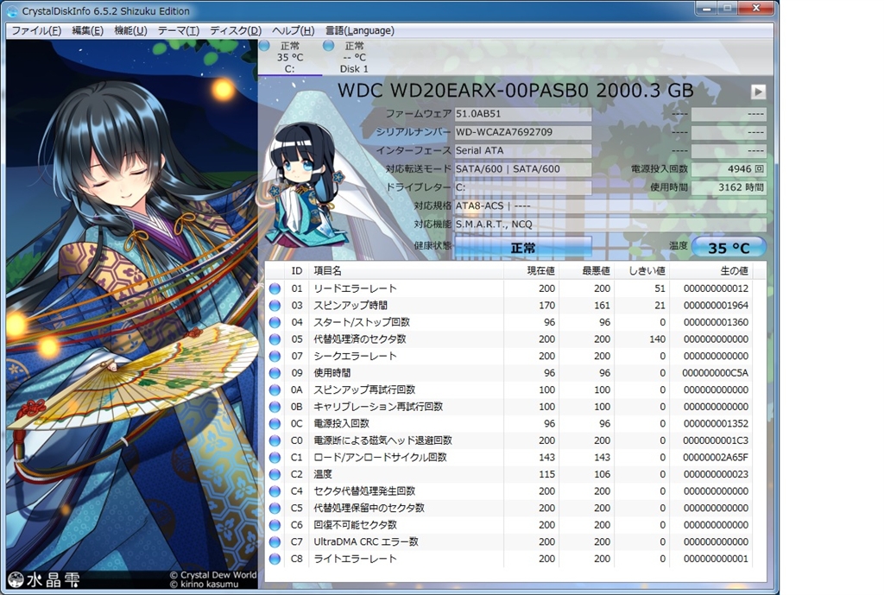Click the status icon for キャリブレーション再試行回数
Viewport: 884px width, 595px height.
tap(275, 407)
